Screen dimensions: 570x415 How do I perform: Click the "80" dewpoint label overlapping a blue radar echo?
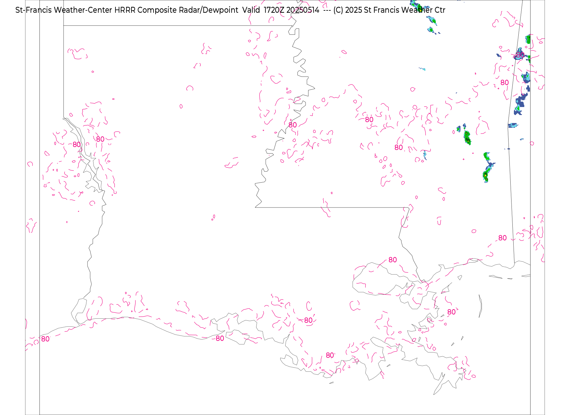click(520, 55)
